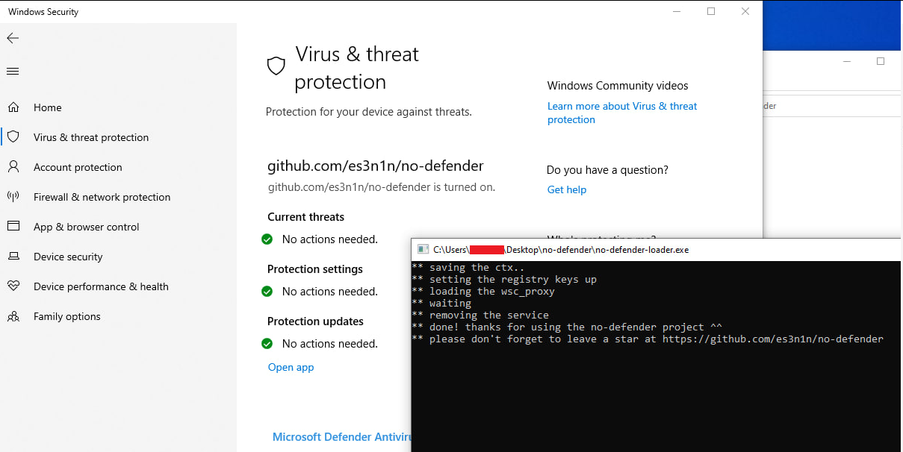Click Learn more about Virus & threat protection

point(622,113)
